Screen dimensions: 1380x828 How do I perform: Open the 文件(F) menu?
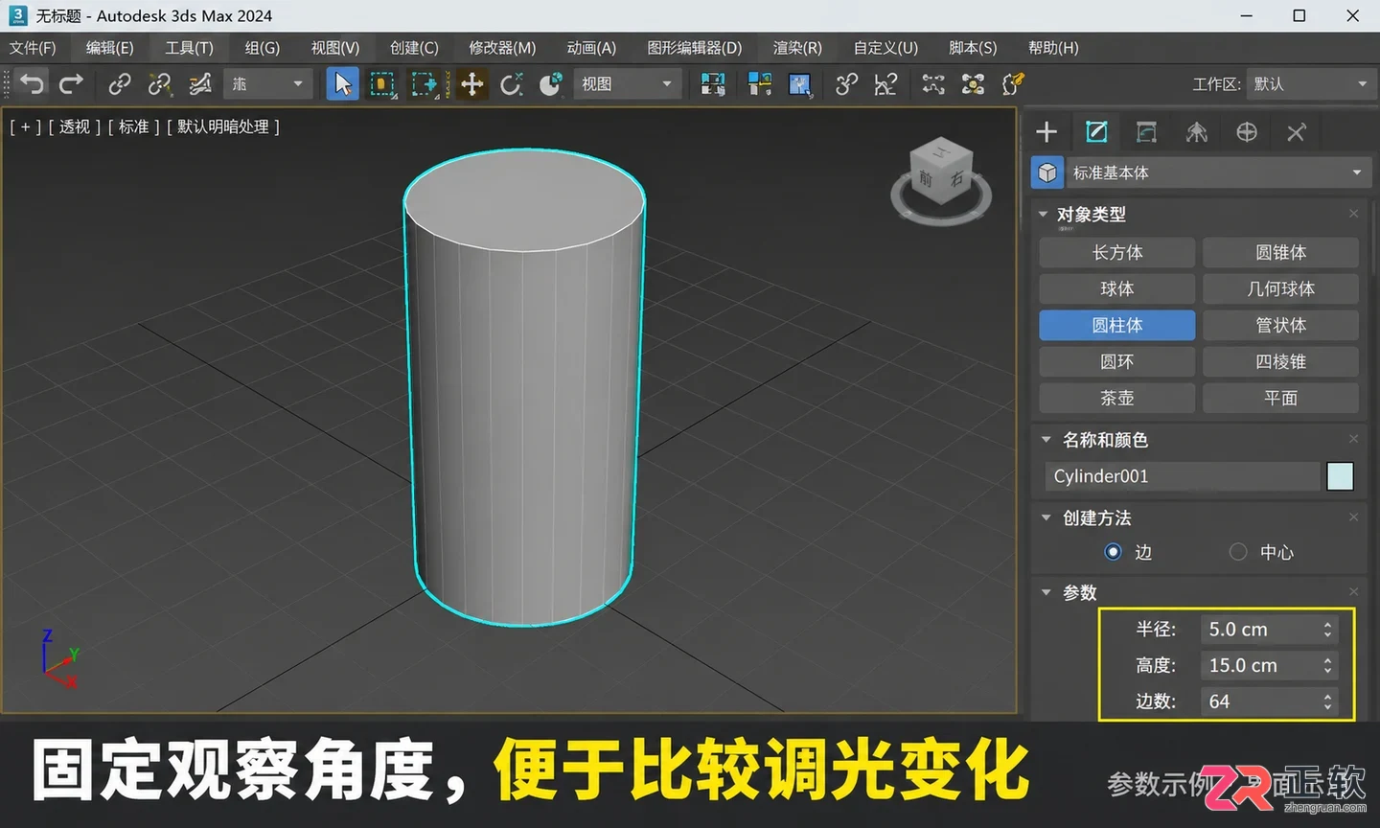33,48
